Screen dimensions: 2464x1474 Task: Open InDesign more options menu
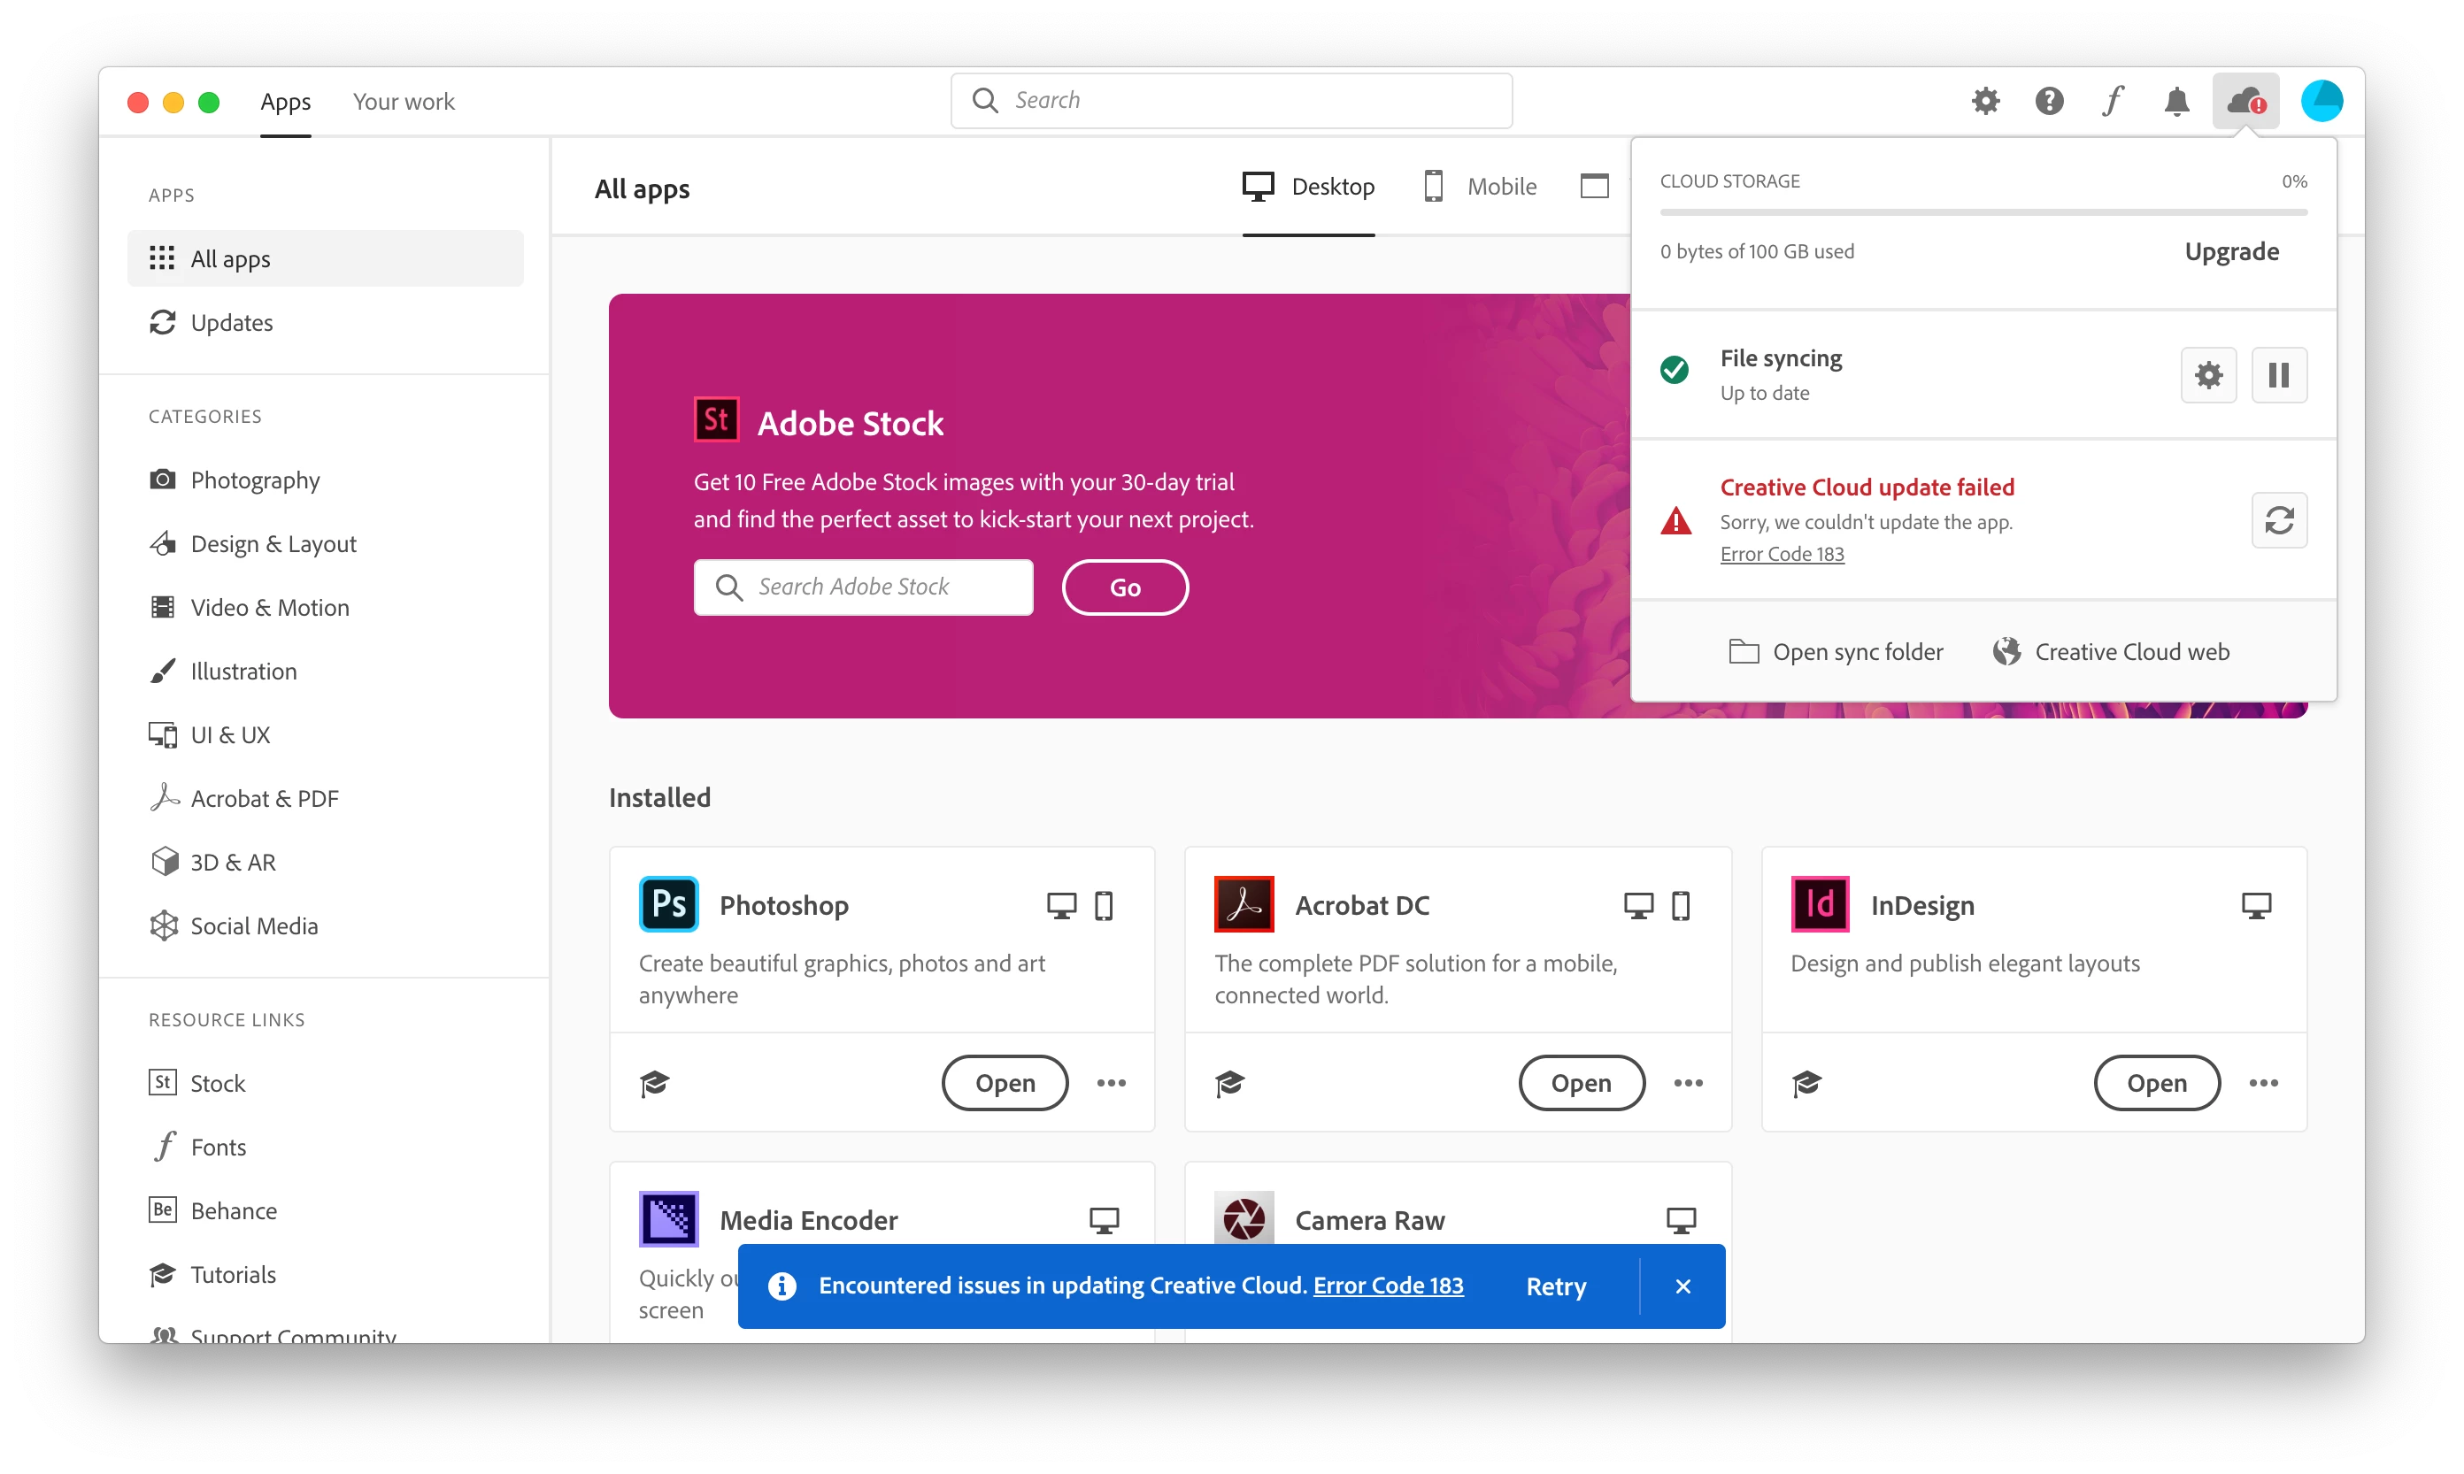coord(2262,1083)
